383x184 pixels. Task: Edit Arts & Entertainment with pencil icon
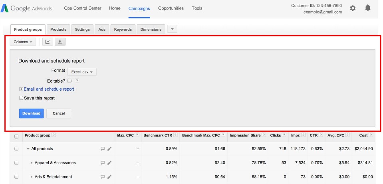click(109, 177)
